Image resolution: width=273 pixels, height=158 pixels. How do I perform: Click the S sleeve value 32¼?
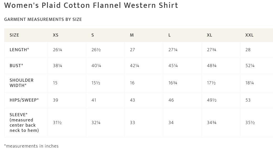click(x=96, y=122)
